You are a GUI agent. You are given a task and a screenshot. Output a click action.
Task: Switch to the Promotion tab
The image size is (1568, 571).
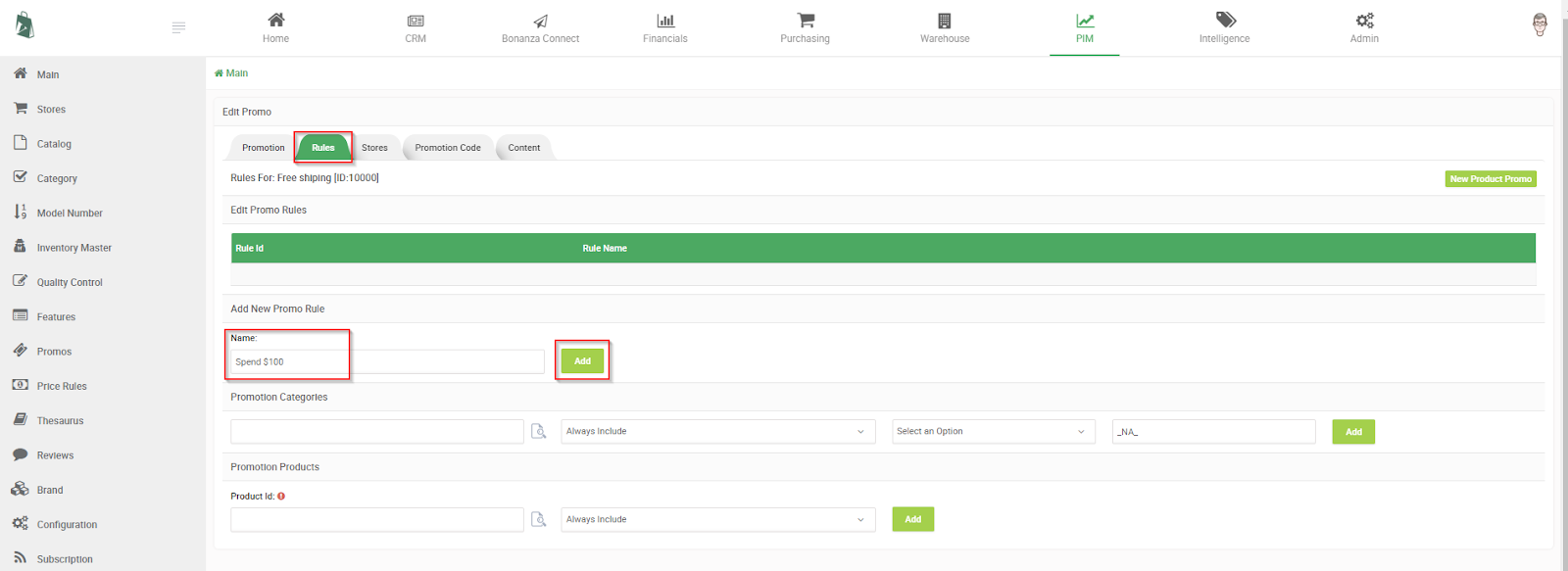click(x=264, y=148)
